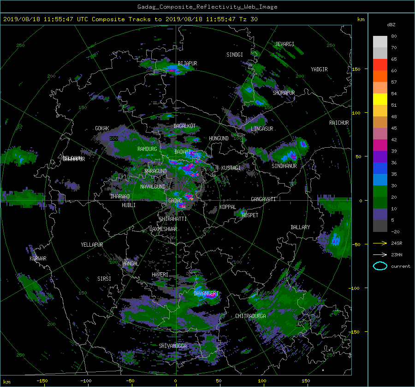
Task: Click the 23MN white arrow legend icon
Action: click(380, 254)
